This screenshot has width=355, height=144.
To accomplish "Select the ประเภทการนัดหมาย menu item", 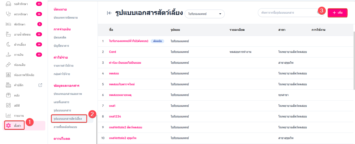I will 65,18.
